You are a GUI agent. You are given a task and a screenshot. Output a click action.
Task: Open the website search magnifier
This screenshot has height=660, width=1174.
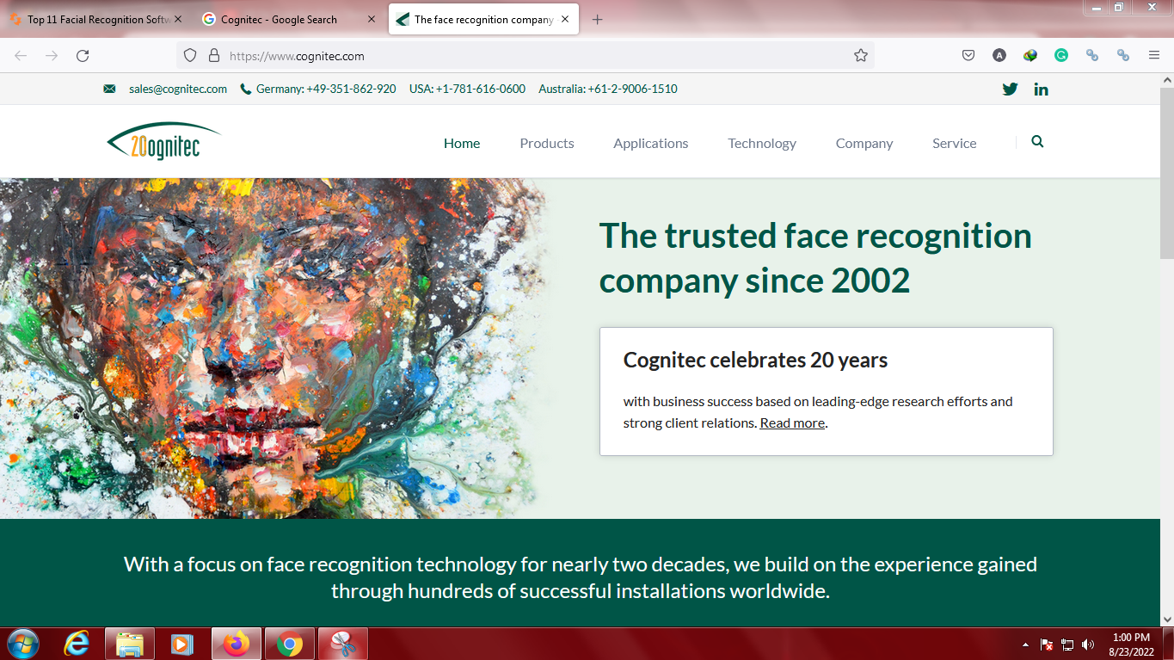(1037, 142)
